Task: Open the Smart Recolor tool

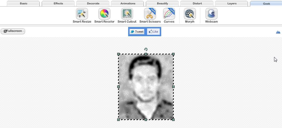Action: pyautogui.click(x=104, y=16)
